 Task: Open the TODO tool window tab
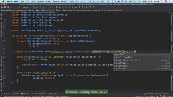click(x=16, y=94)
